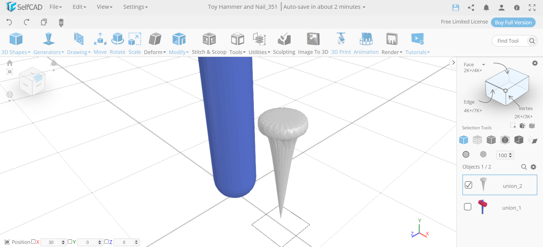Undo the last action
543x247 pixels.
pos(9,22)
